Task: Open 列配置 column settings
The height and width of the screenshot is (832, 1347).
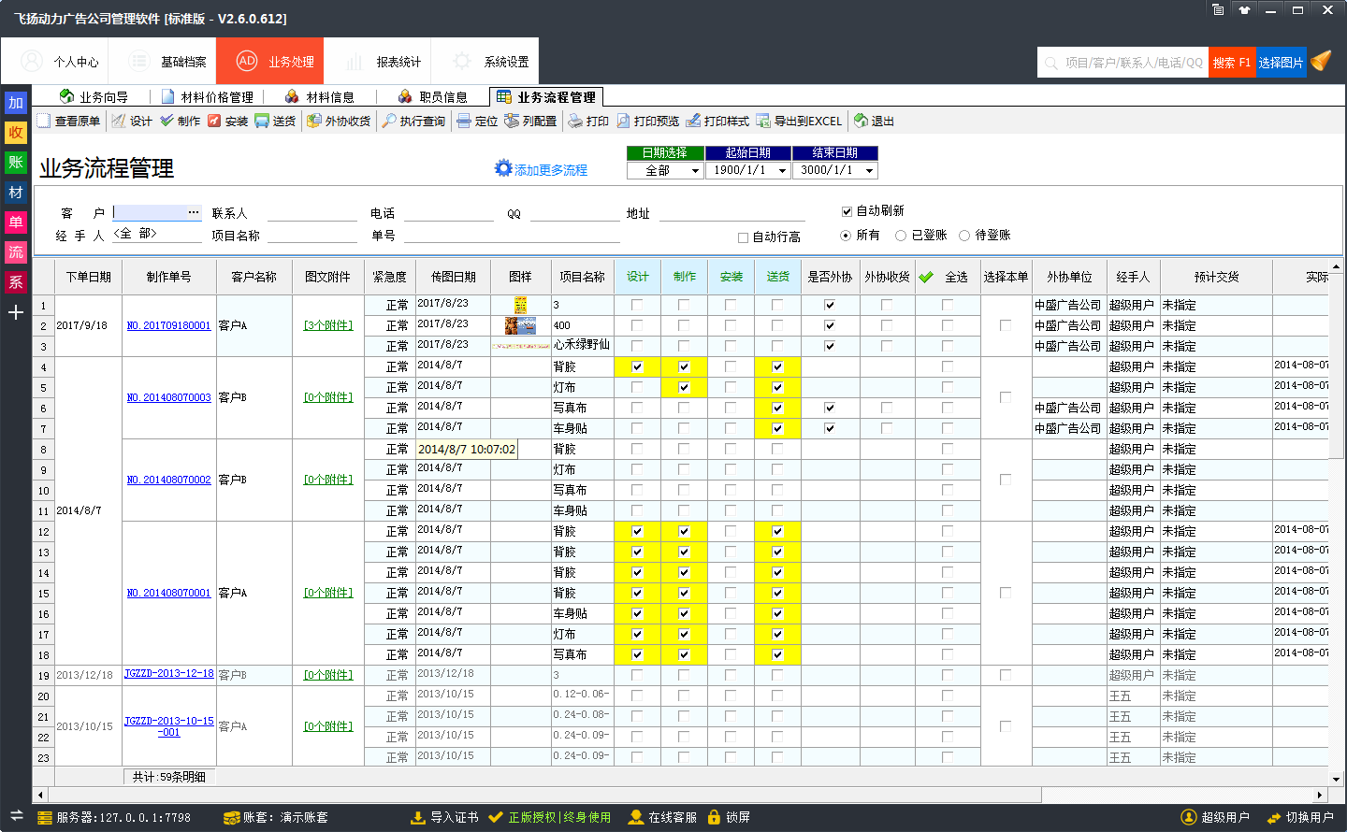Action: 530,122
